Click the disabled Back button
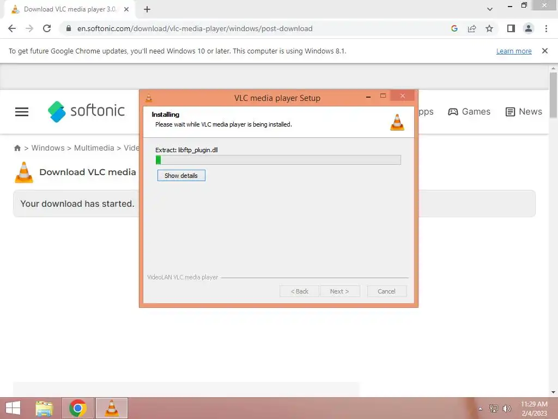 click(x=299, y=291)
